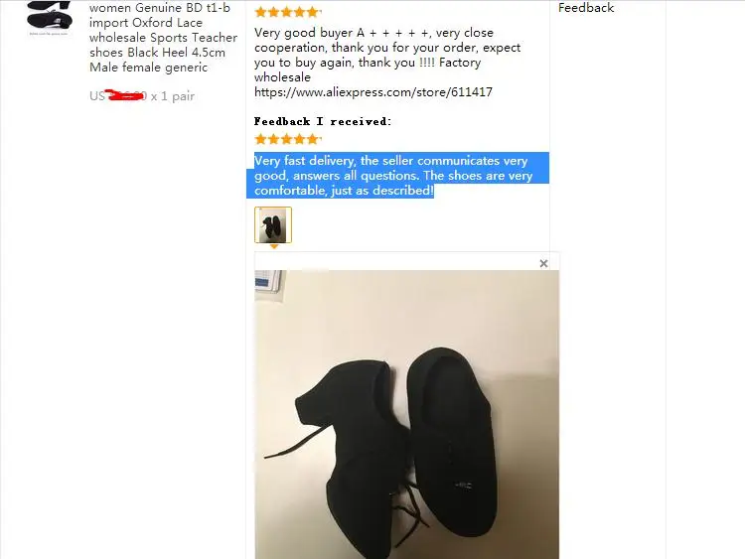Open the review photo thumbnail of shoes
The width and height of the screenshot is (745, 559).
pos(273,225)
